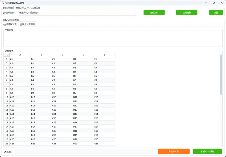Click cell A21 in the results grid

pos(20,143)
